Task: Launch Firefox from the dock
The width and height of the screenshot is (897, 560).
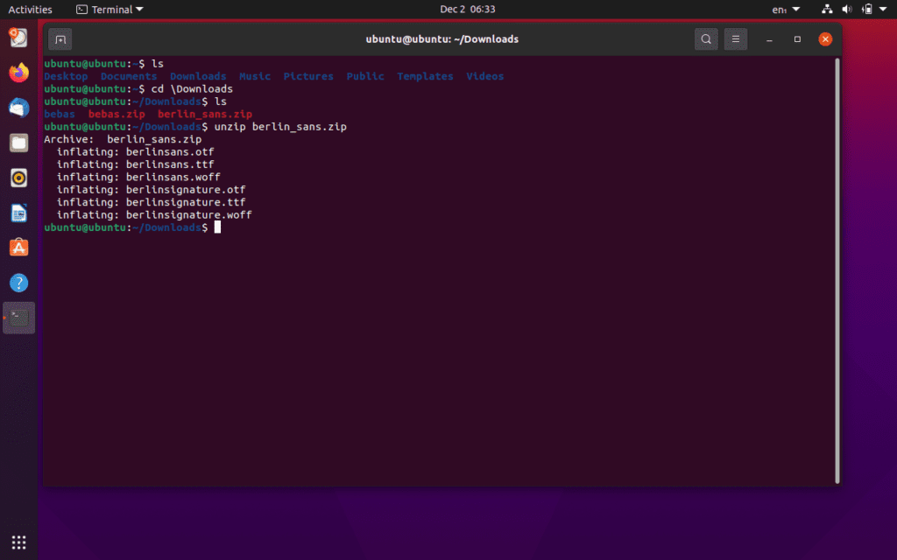Action: tap(19, 73)
